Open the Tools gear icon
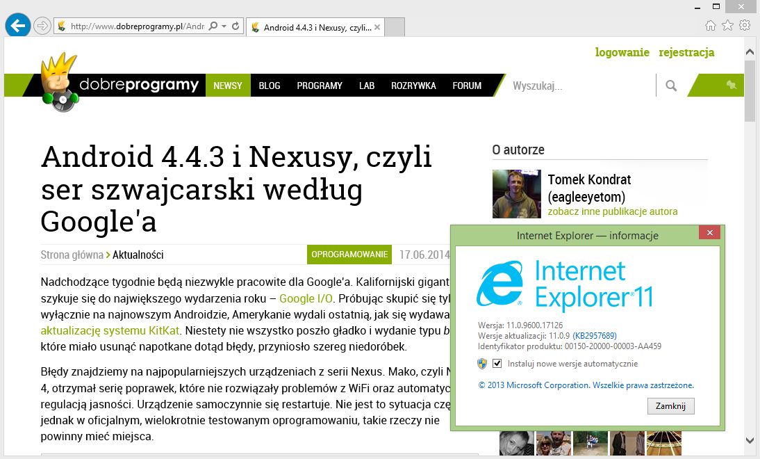 point(745,25)
